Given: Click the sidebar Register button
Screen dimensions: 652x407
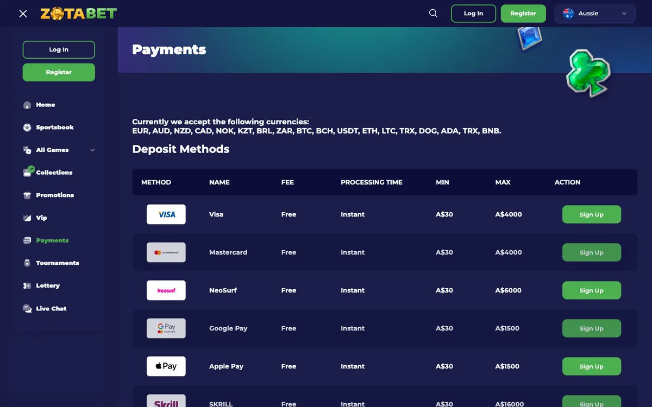Looking at the screenshot, I should point(59,72).
